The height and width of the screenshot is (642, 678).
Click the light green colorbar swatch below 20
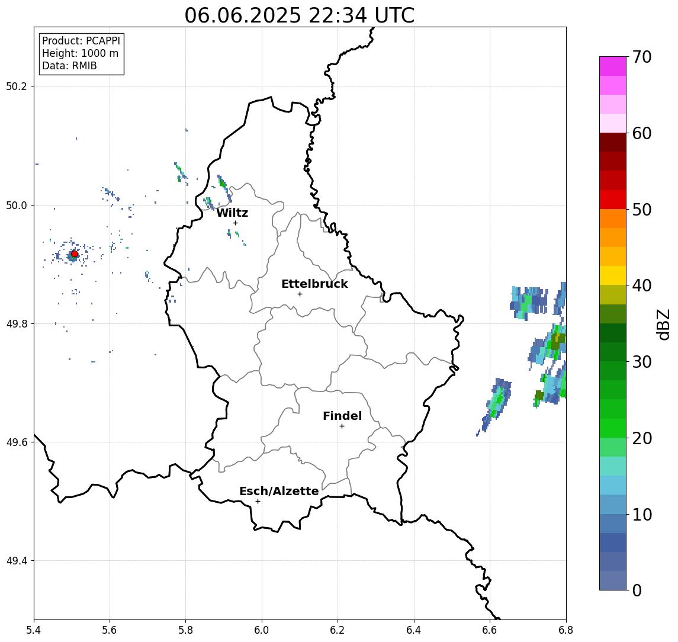coord(613,447)
